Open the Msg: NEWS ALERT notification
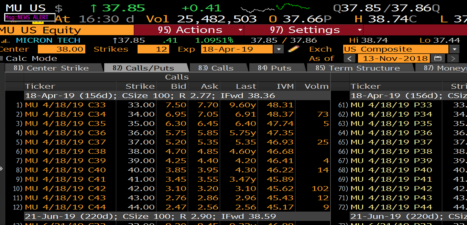Screen dimensions: 467x225 pyautogui.click(x=29, y=17)
